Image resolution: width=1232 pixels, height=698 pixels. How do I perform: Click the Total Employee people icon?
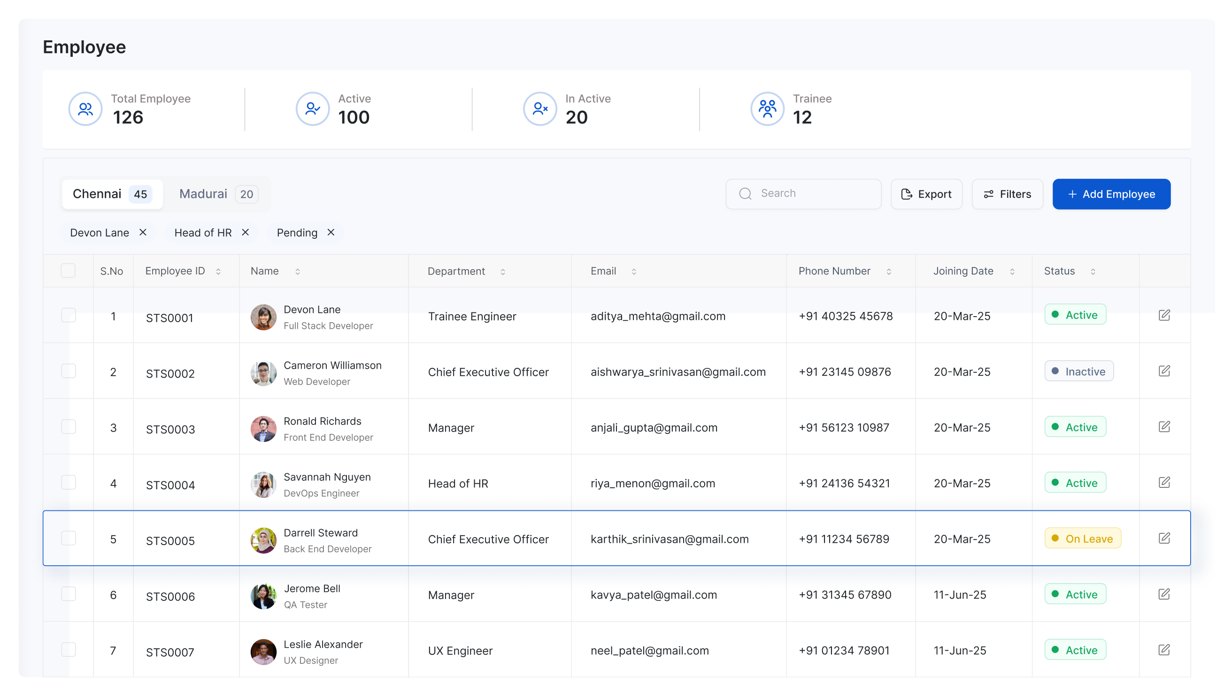tap(85, 109)
